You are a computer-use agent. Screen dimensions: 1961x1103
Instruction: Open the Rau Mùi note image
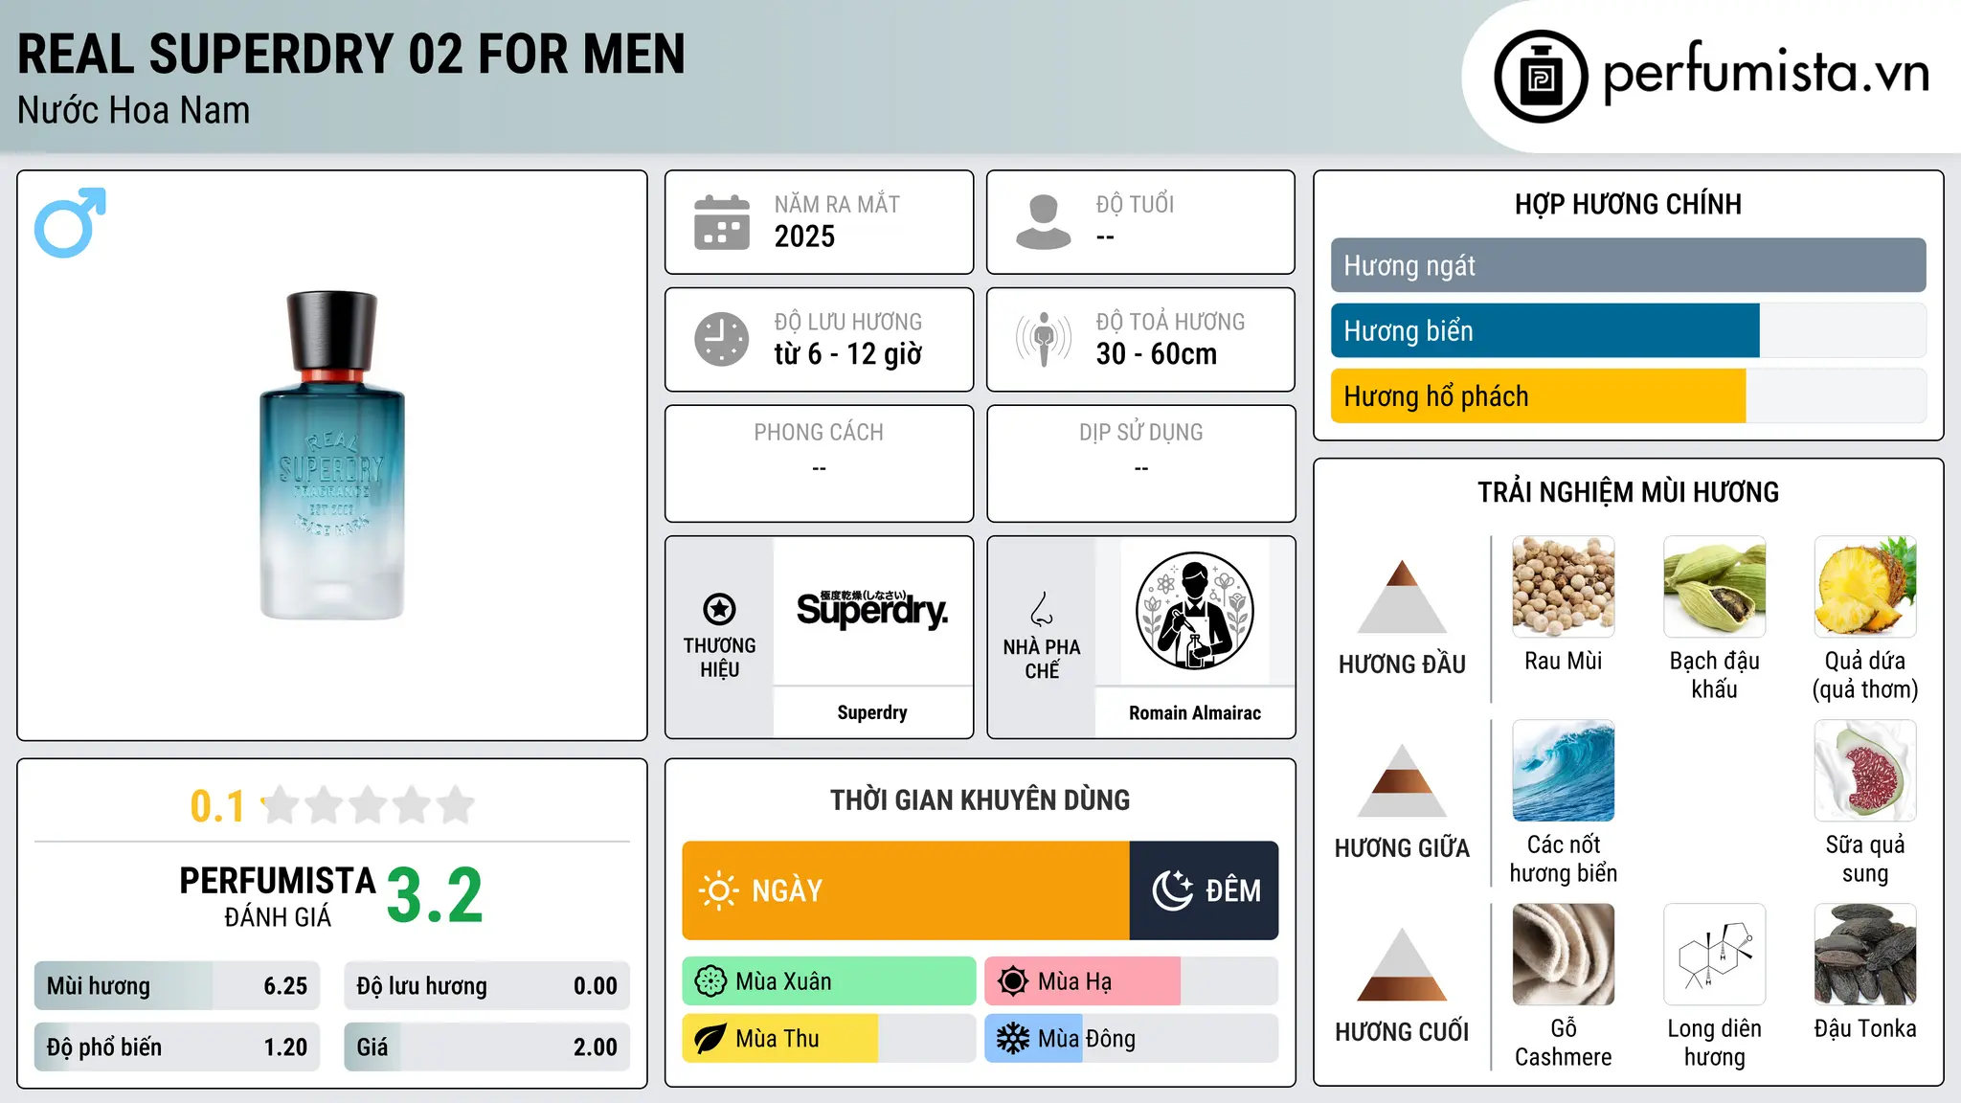1564,587
